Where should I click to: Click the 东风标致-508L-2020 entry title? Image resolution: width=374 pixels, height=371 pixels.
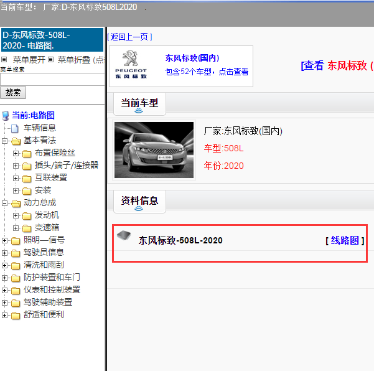click(180, 240)
